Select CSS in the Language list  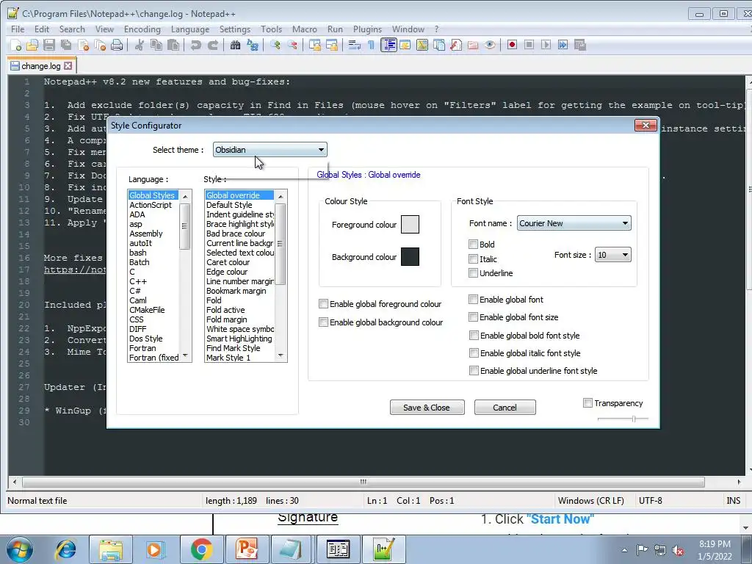[x=137, y=319]
